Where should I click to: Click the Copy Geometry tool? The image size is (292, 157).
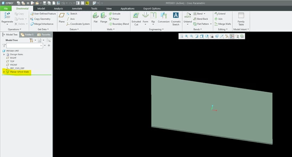point(40,19)
